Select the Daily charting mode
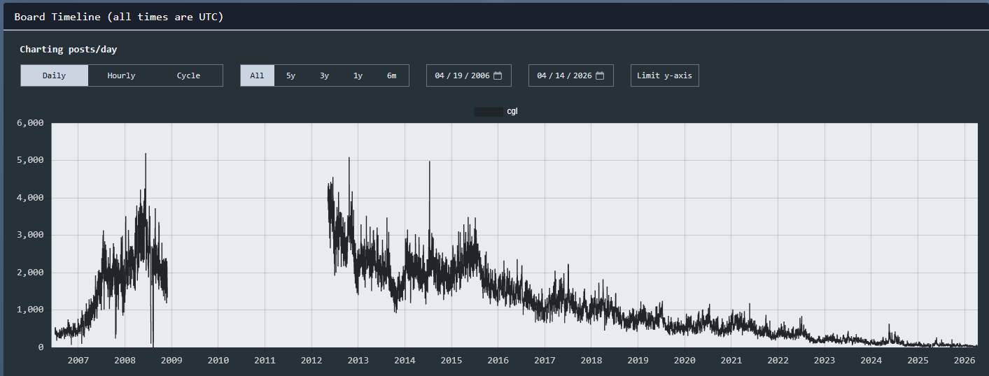Viewport: 989px width, 376px height. [55, 75]
